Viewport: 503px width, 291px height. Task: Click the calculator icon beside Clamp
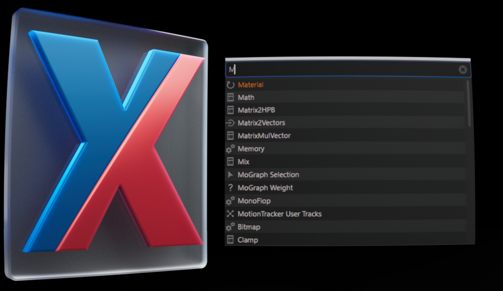click(x=230, y=240)
